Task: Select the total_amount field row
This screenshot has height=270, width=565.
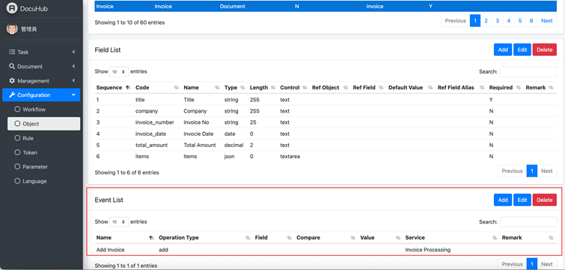Action: (x=326, y=145)
